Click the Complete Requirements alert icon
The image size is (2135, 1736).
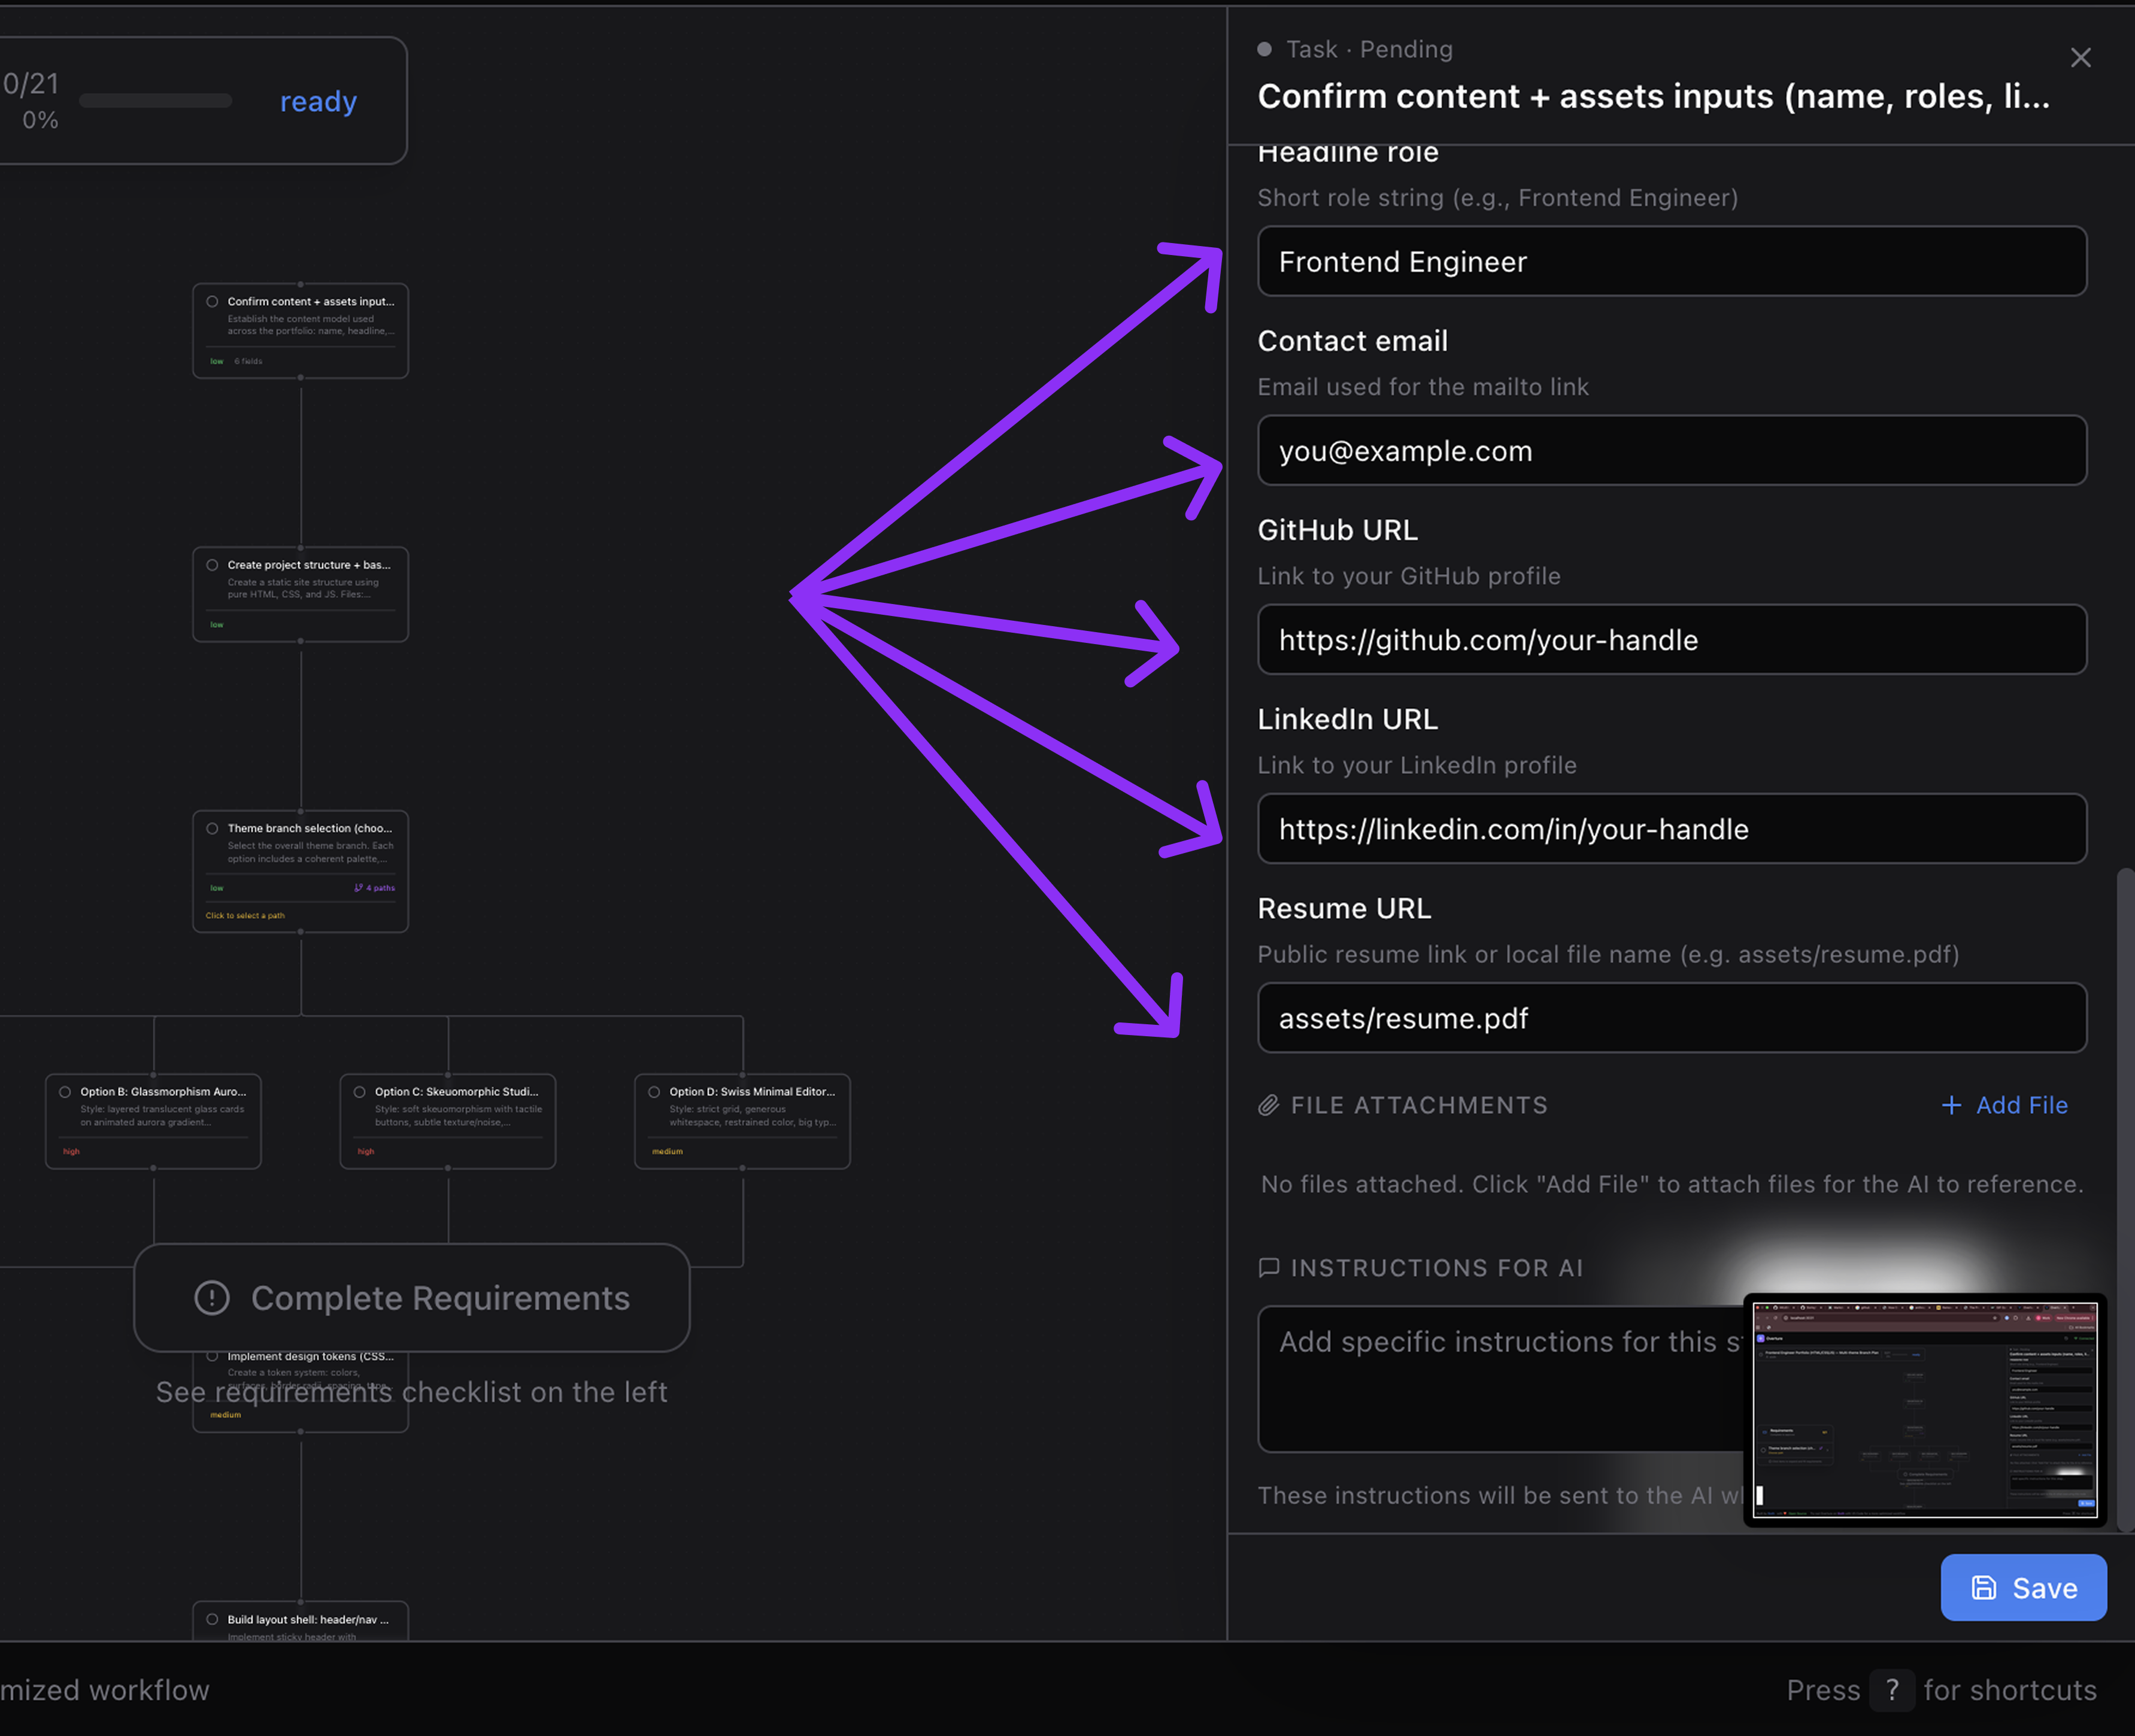[x=212, y=1298]
